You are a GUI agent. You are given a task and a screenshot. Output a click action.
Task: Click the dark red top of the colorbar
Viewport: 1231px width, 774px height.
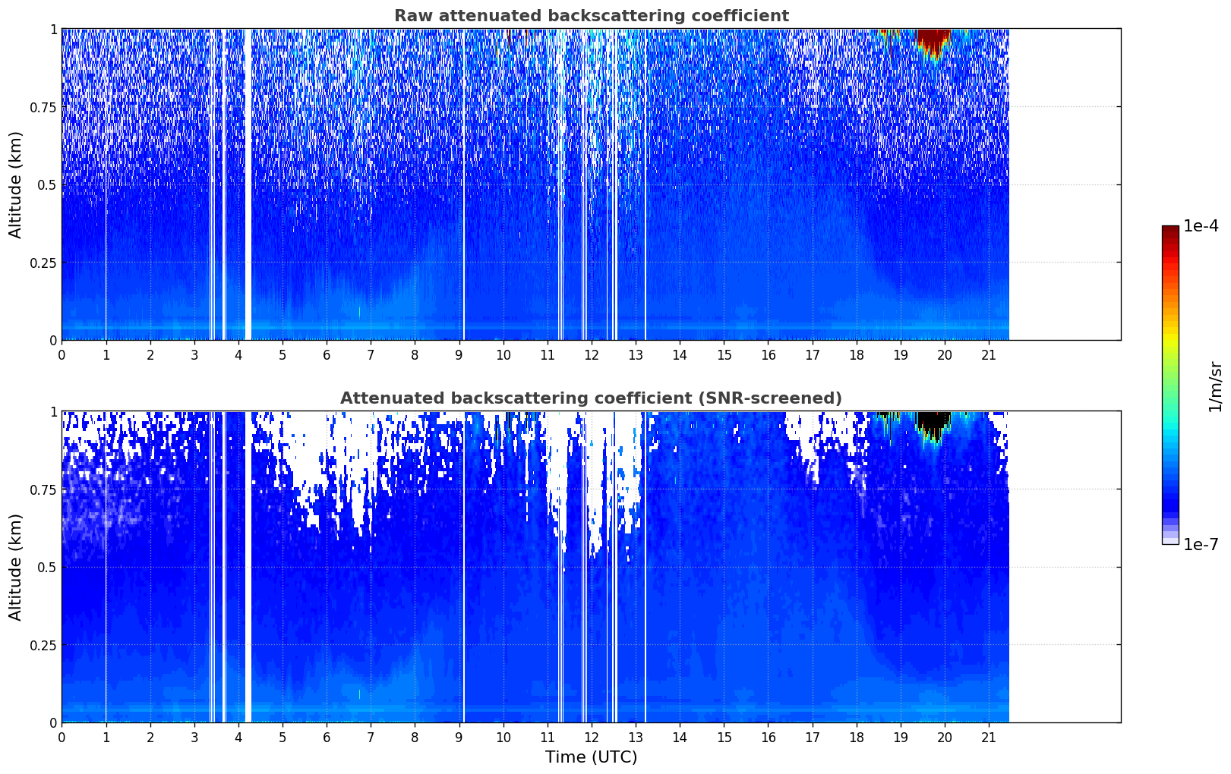[x=1170, y=234]
